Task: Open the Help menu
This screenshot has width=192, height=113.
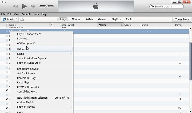Action: (44, 14)
